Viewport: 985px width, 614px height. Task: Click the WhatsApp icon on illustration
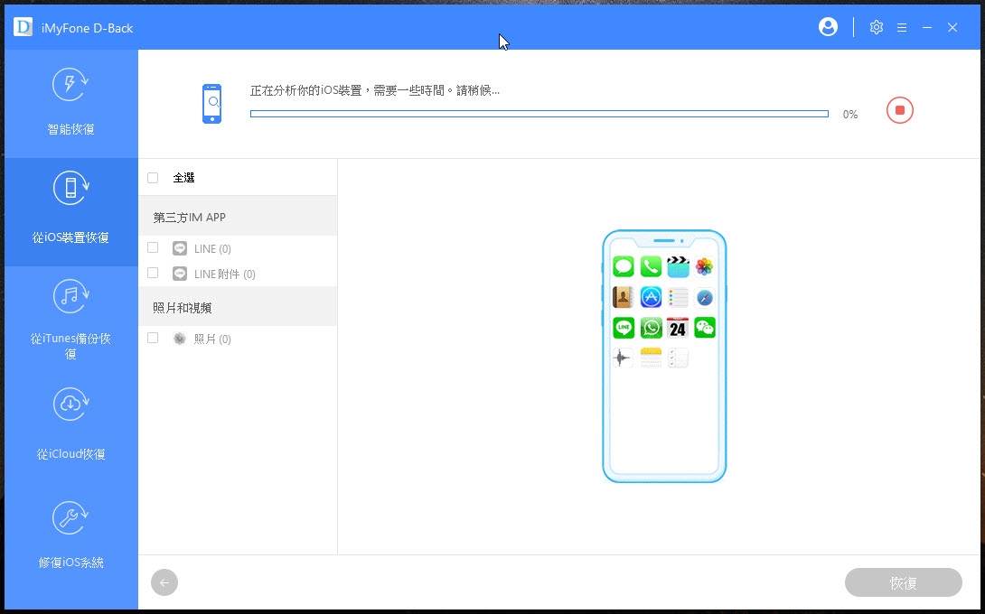[651, 327]
